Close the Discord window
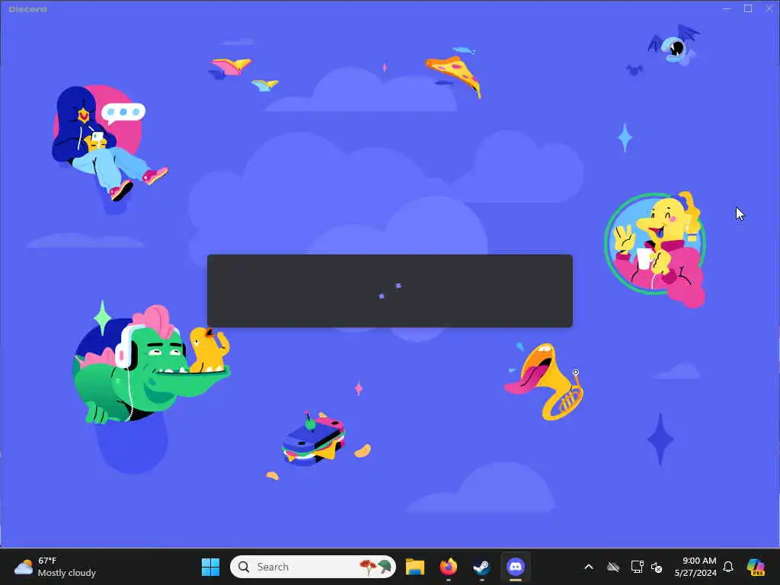 (769, 8)
